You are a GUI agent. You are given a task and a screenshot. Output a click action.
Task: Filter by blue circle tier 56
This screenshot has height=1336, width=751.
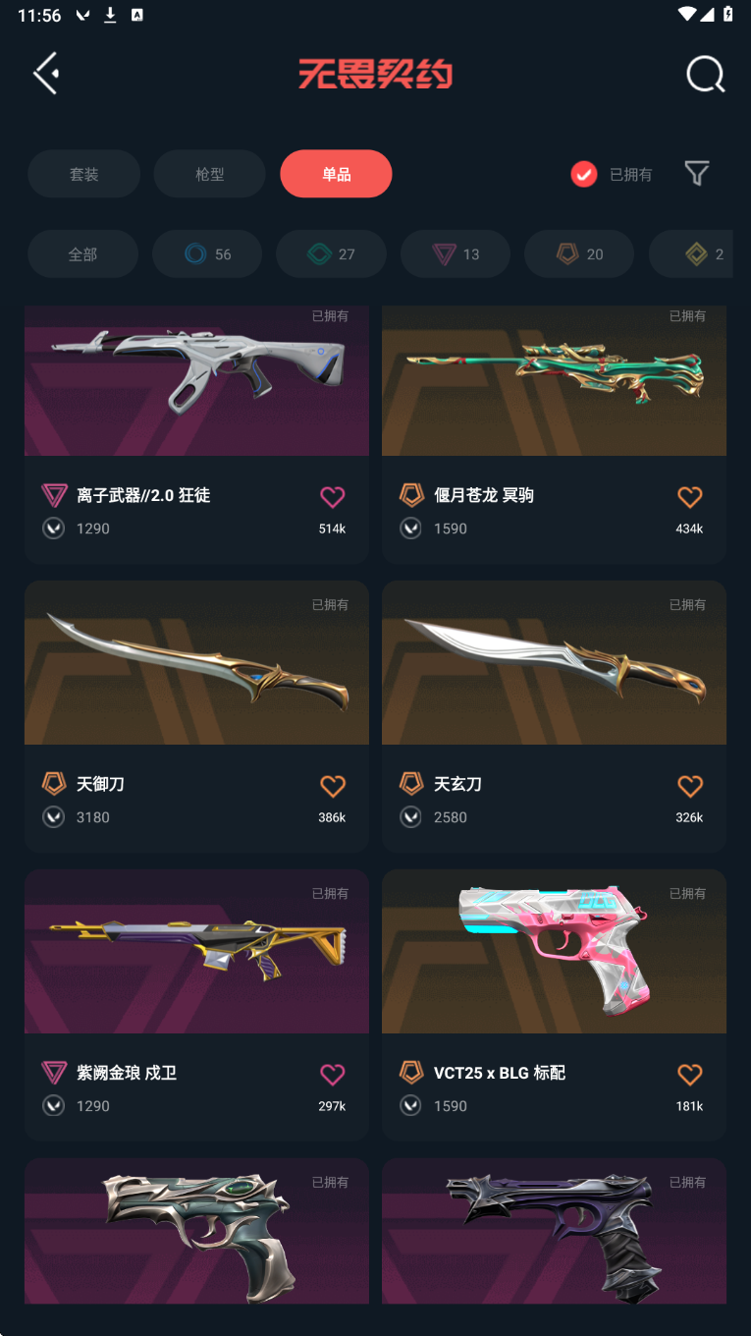pyautogui.click(x=207, y=254)
